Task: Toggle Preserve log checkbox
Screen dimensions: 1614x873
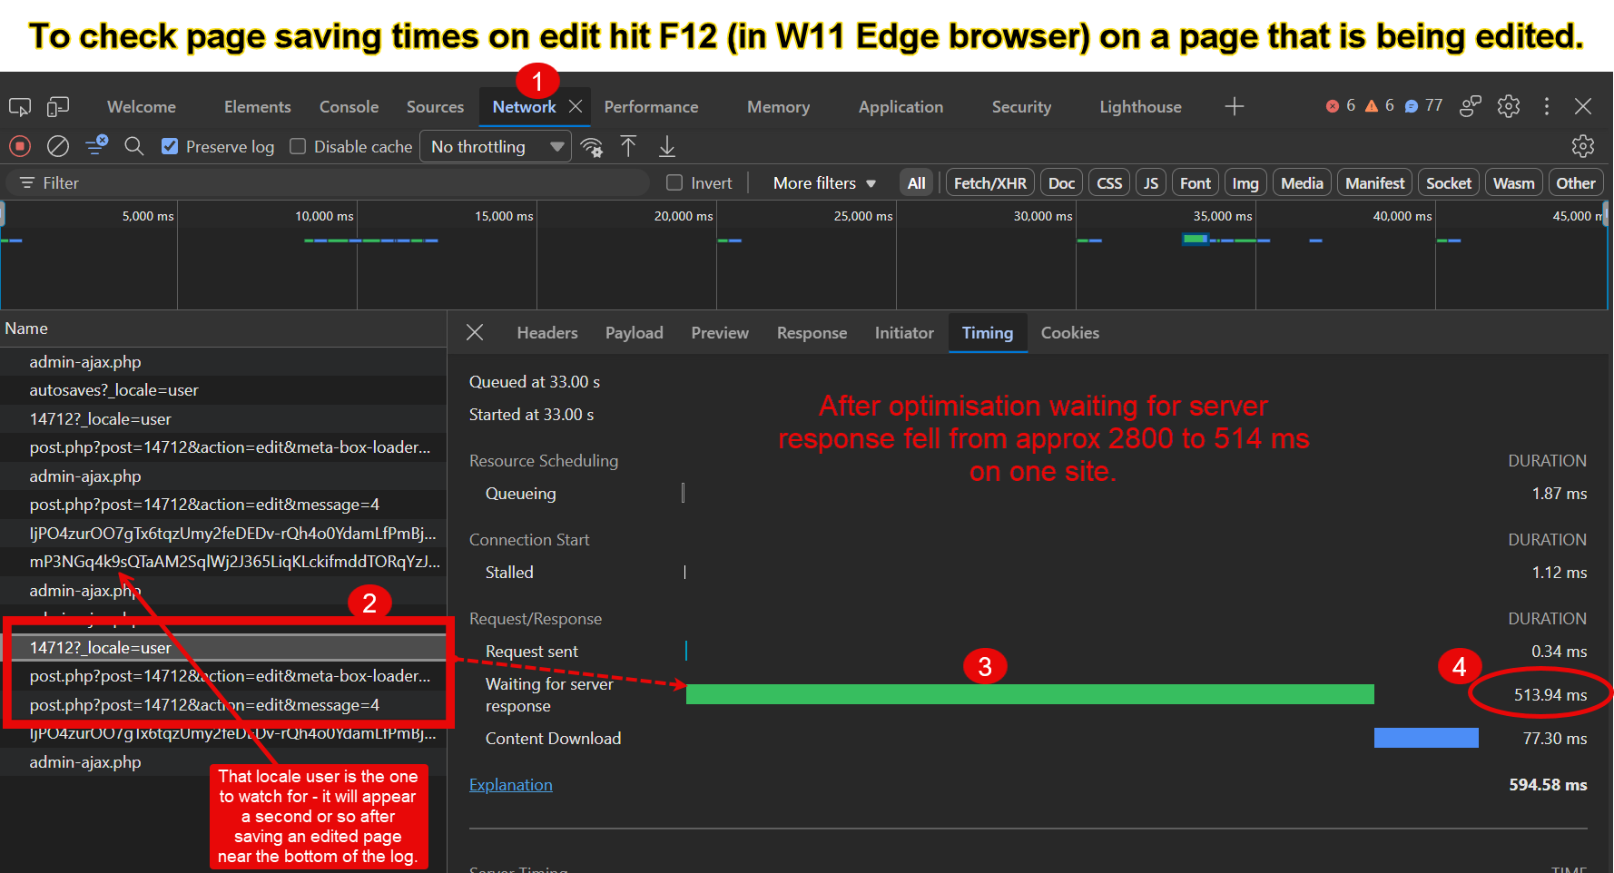Action: click(x=170, y=146)
